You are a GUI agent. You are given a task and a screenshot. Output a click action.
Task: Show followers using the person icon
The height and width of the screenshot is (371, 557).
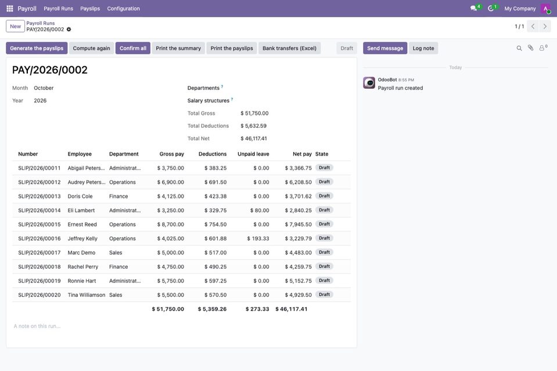click(543, 48)
